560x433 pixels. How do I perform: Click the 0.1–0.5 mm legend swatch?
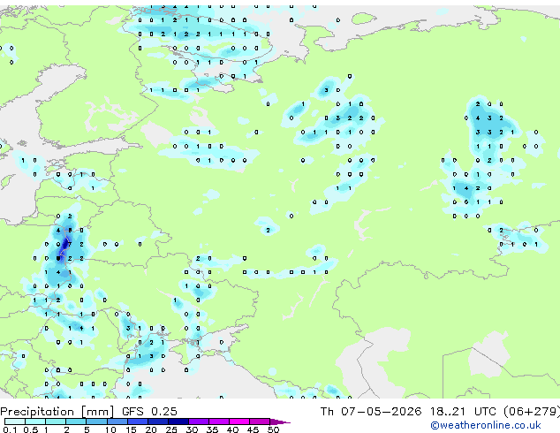tap(15, 422)
